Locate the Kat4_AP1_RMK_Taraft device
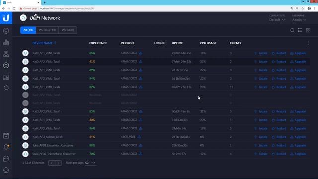The width and height of the screenshot is (318, 179). [261, 120]
